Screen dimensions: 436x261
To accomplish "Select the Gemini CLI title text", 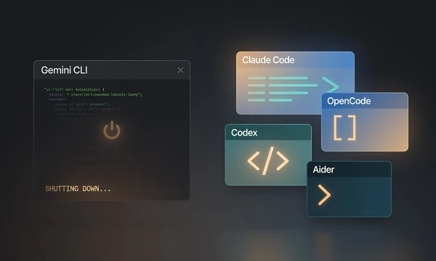I will coord(64,70).
